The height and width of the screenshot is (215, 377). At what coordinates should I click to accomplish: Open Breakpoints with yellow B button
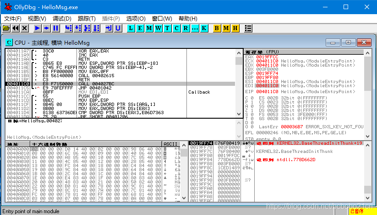(217, 28)
